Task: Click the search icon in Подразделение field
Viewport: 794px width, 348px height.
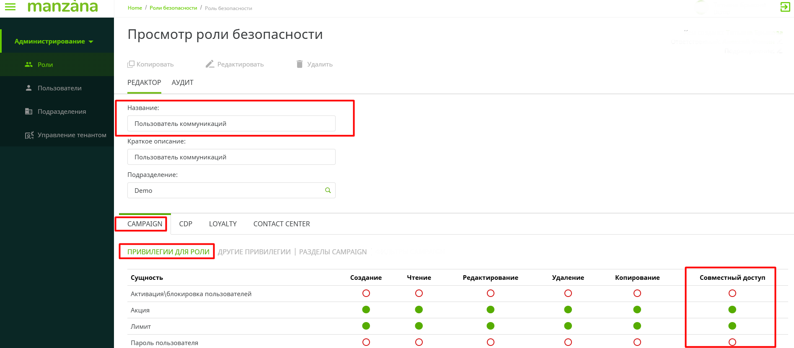Action: click(x=328, y=190)
